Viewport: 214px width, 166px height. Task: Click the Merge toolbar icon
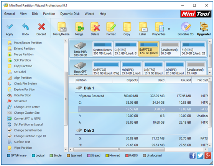click(x=79, y=27)
